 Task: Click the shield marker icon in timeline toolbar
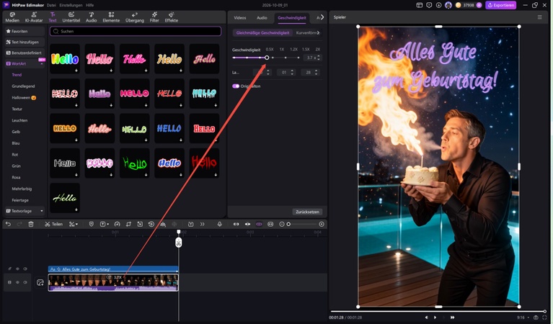(x=92, y=224)
